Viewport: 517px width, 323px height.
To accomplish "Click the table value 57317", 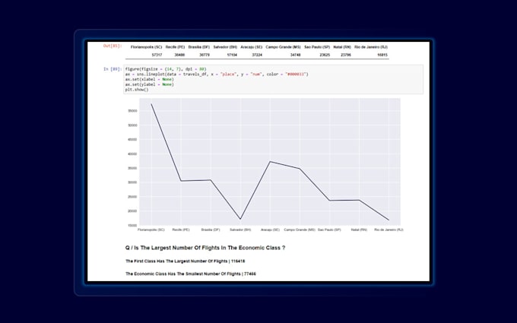I will pos(157,55).
